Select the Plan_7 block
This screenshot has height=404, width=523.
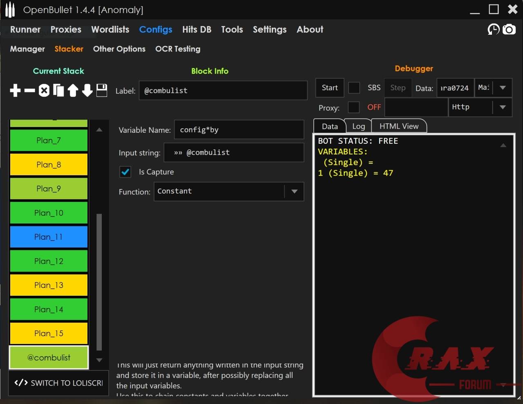tap(49, 141)
